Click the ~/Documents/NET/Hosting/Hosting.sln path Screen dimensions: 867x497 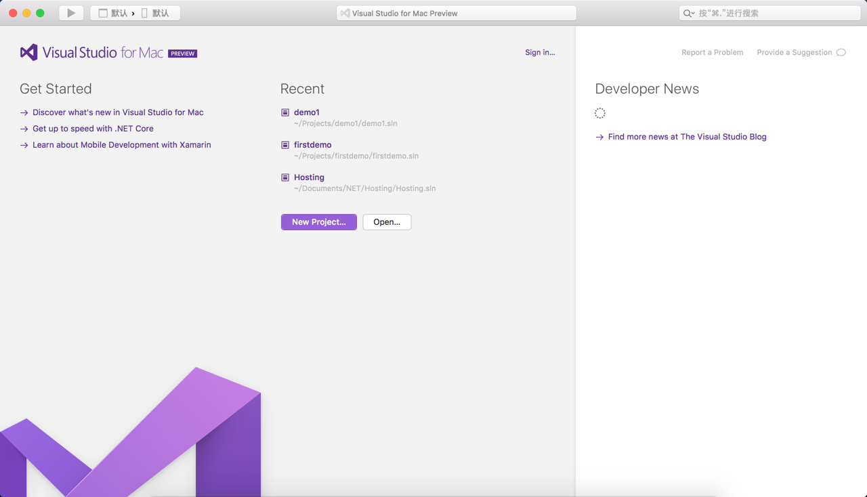pos(364,188)
